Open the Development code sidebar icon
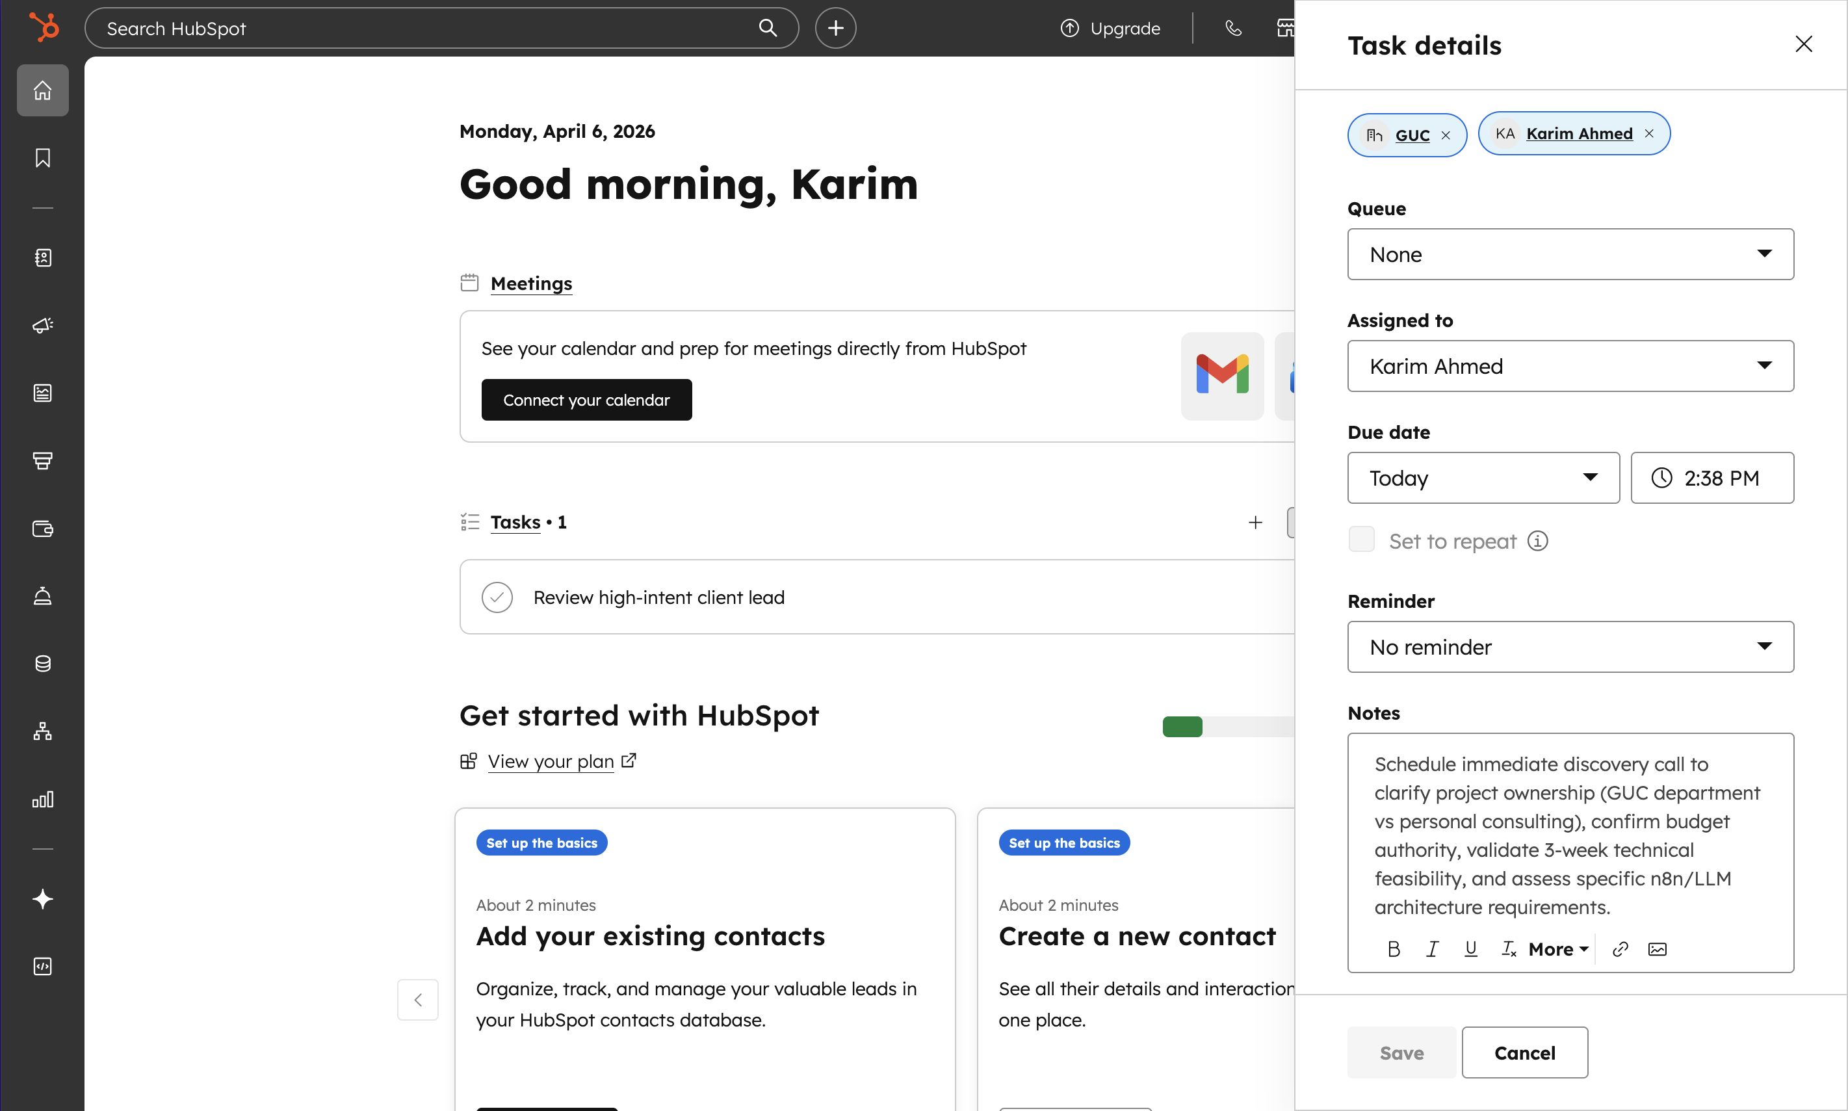 click(43, 966)
